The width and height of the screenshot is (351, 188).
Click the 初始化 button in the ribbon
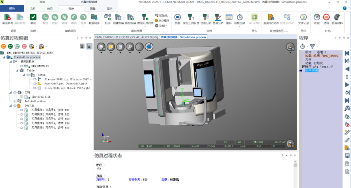161,15
